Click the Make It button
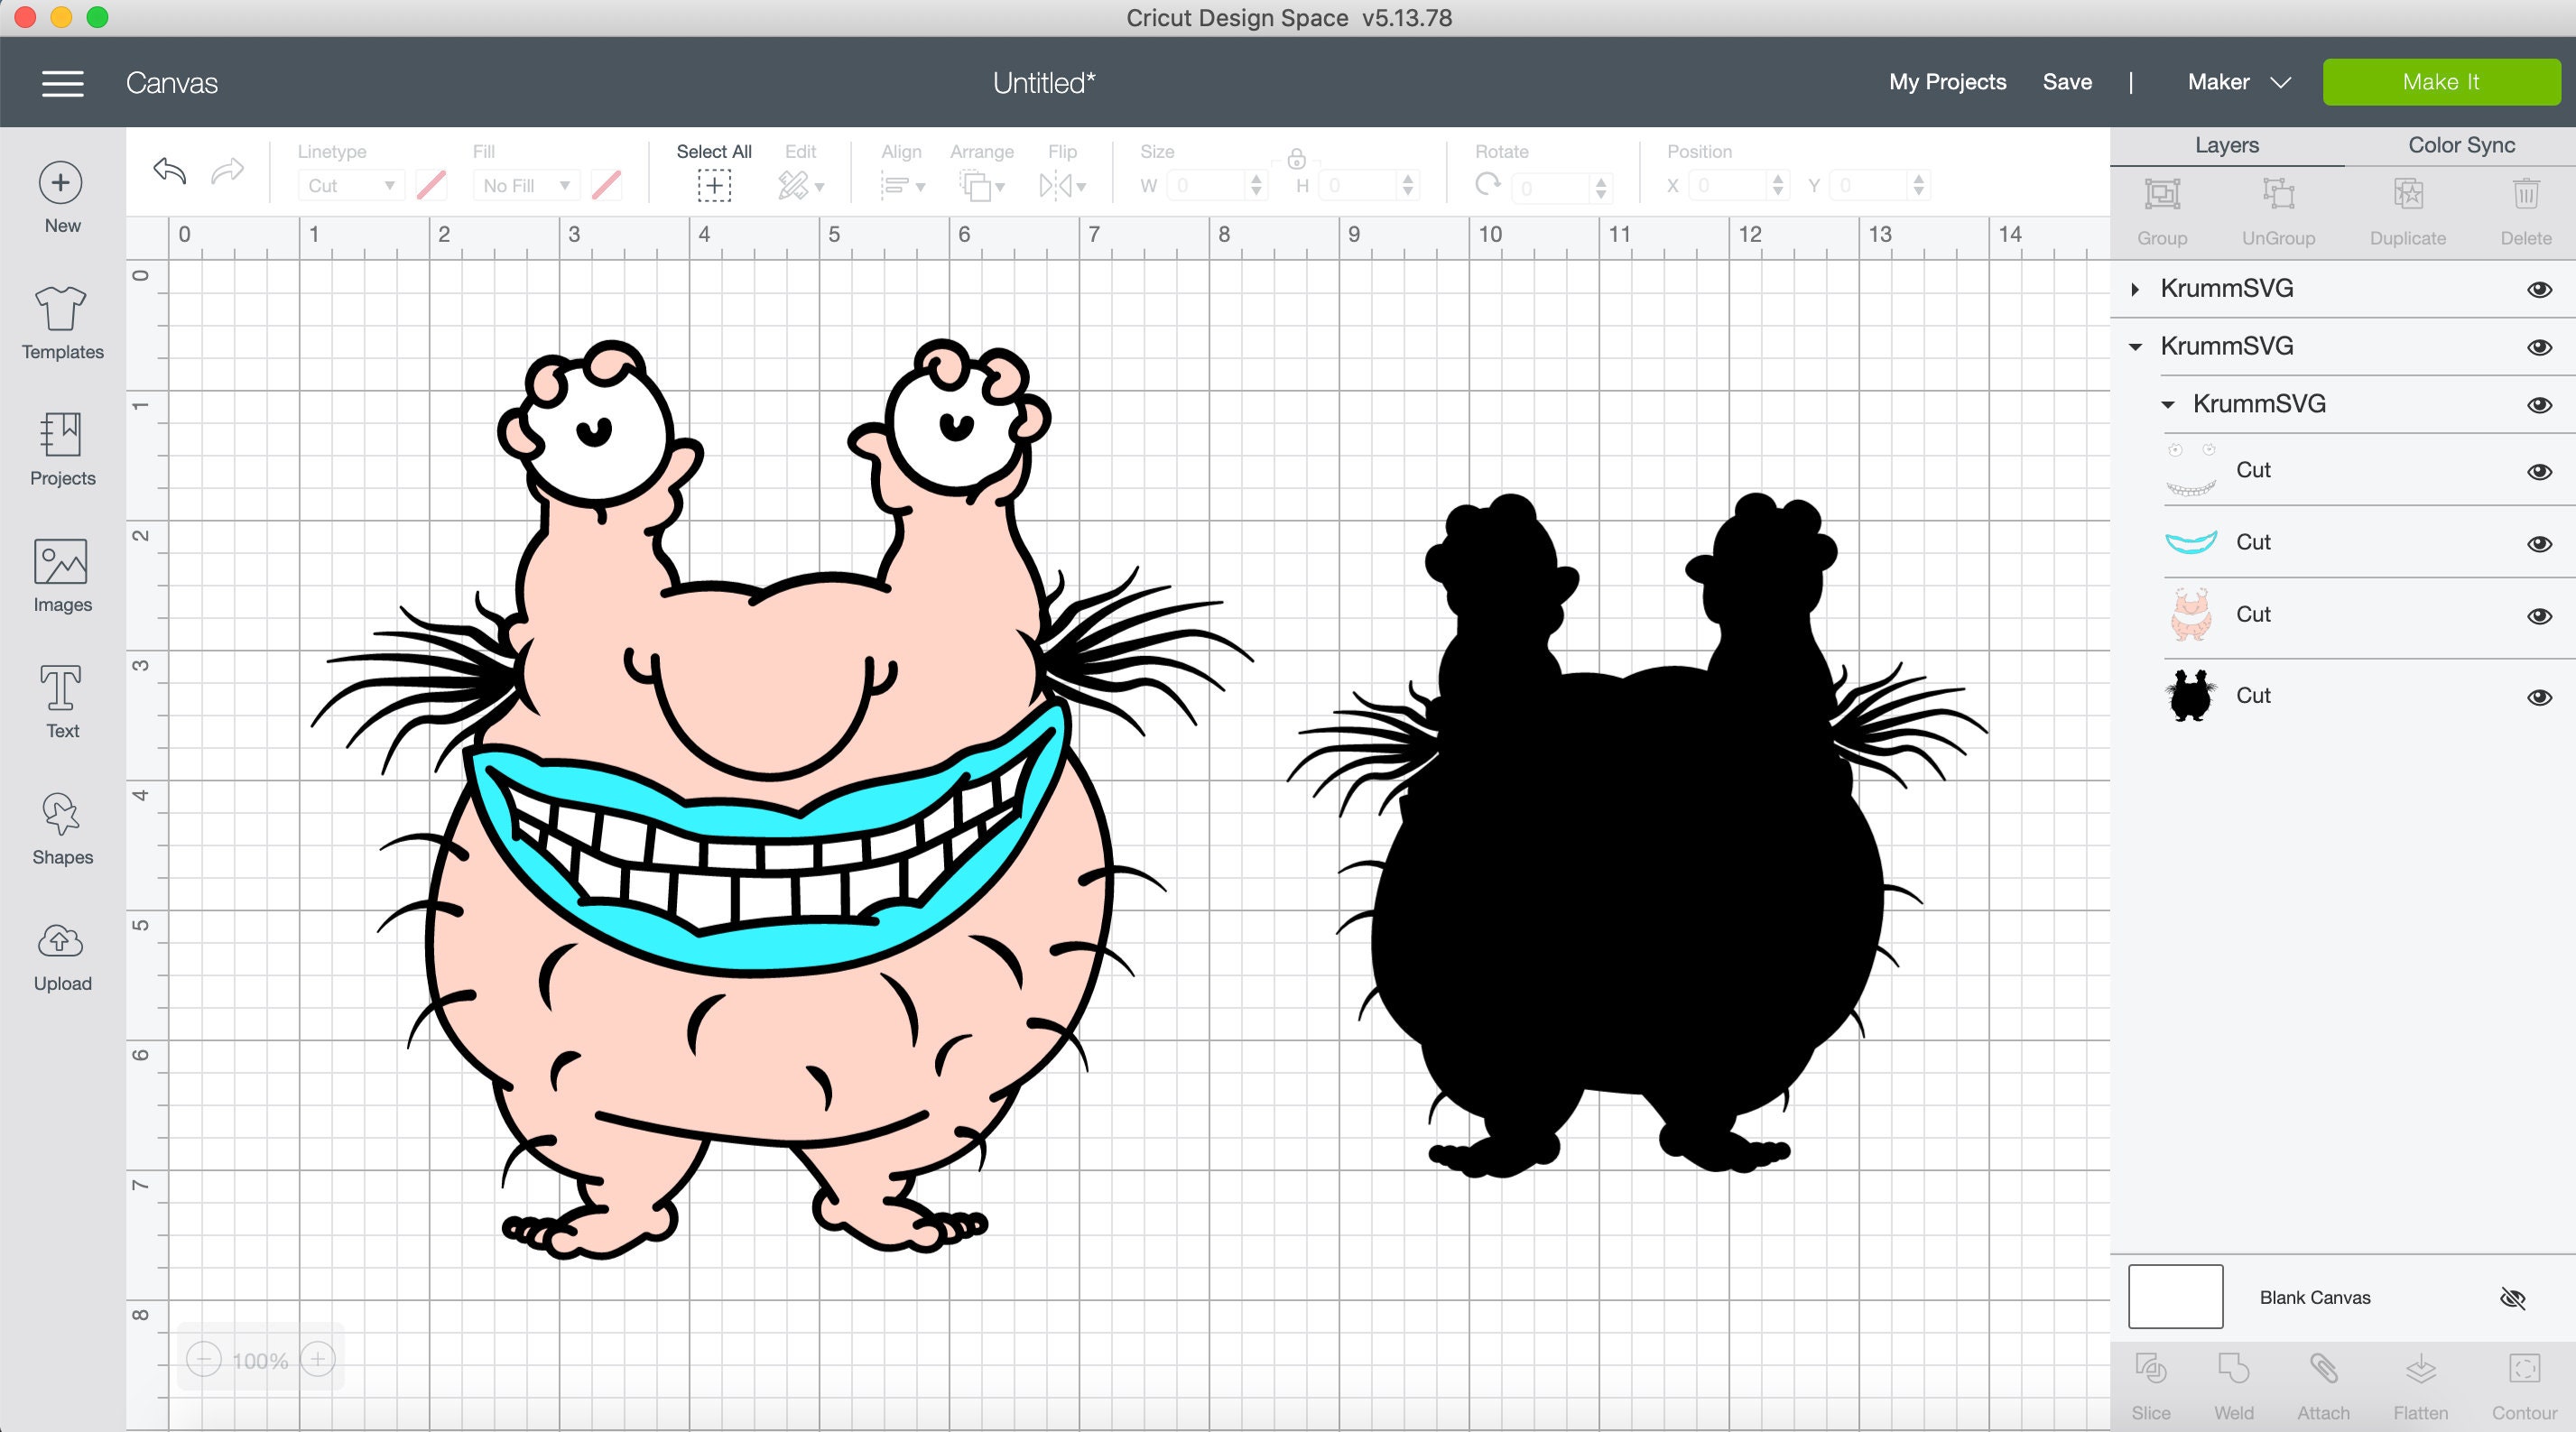Screen dimensions: 2576x1432 (2440, 82)
